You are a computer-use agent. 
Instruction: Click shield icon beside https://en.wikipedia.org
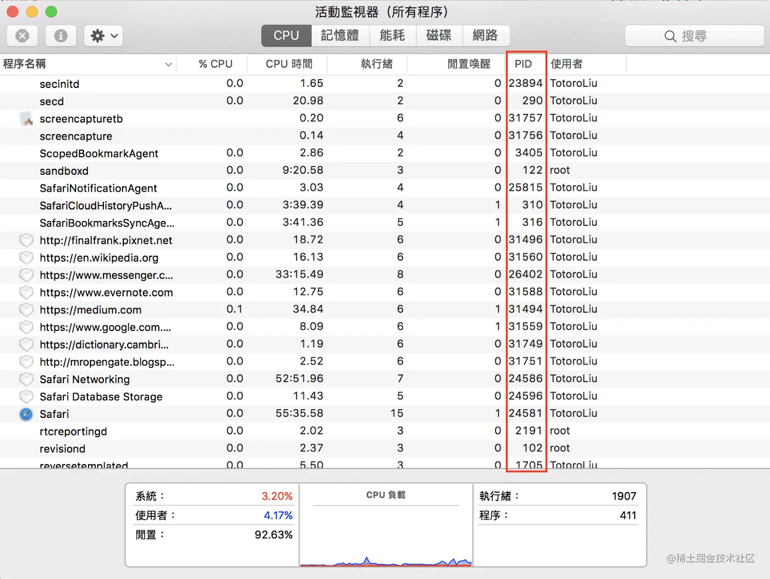26,257
